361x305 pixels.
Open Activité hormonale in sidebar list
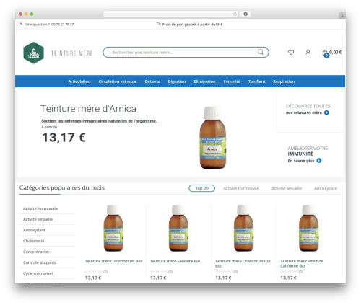click(40, 208)
